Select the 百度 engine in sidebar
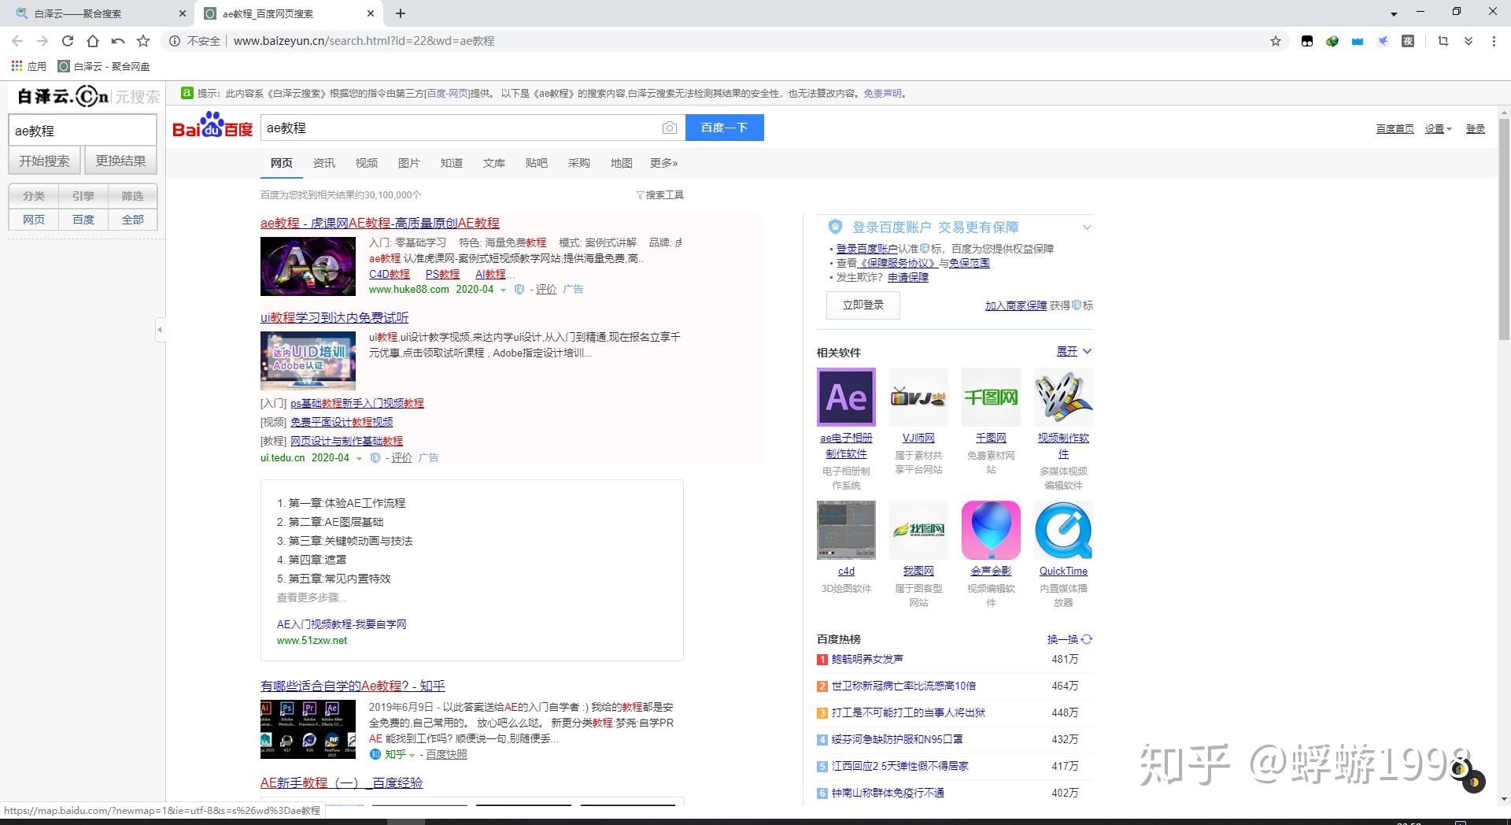1511x825 pixels. click(83, 220)
